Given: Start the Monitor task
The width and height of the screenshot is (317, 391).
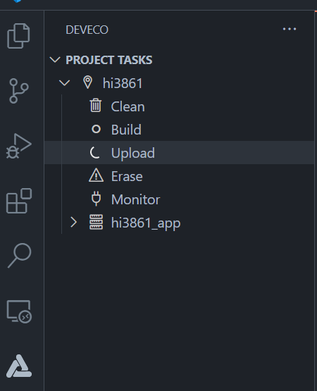Looking at the screenshot, I should click(135, 199).
